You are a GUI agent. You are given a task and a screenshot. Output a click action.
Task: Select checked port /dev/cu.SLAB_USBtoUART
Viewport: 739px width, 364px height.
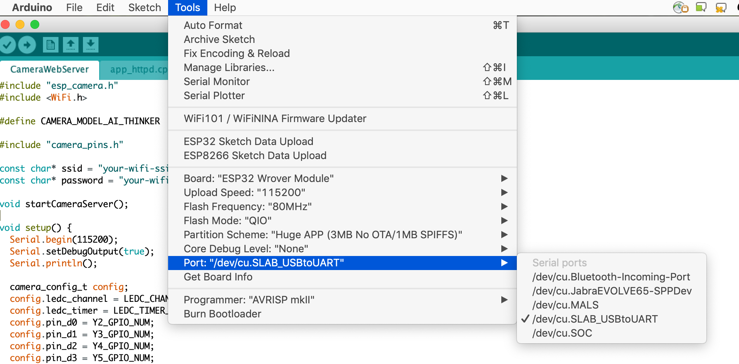click(611, 319)
